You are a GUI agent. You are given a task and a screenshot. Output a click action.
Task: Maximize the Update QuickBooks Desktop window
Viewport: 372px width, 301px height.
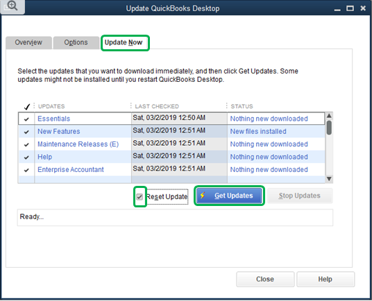coord(350,8)
